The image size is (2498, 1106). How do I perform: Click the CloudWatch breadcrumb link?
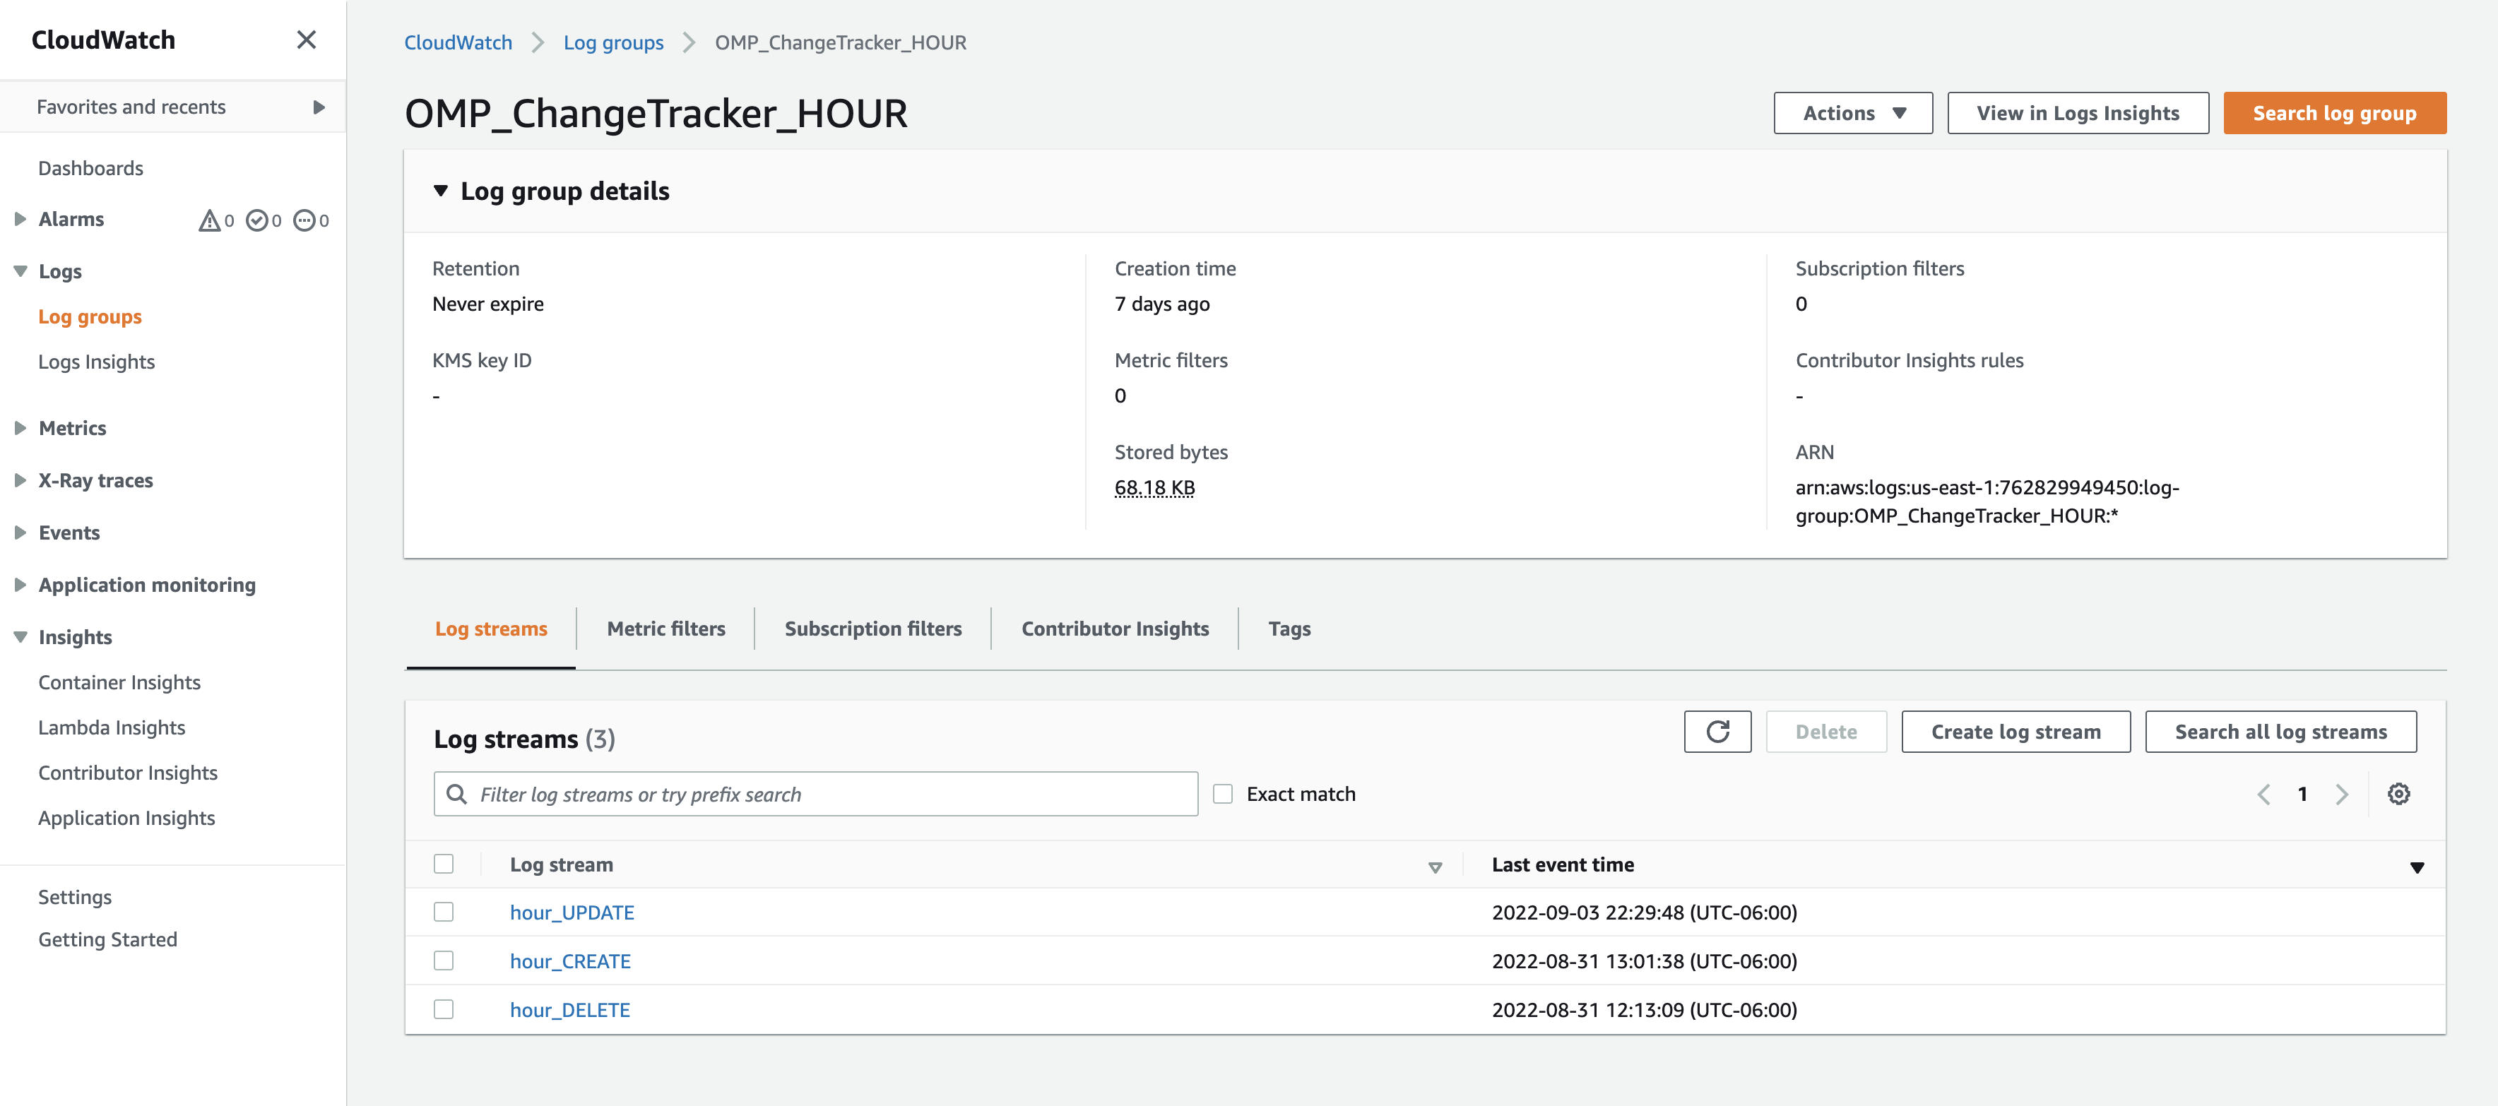tap(458, 42)
